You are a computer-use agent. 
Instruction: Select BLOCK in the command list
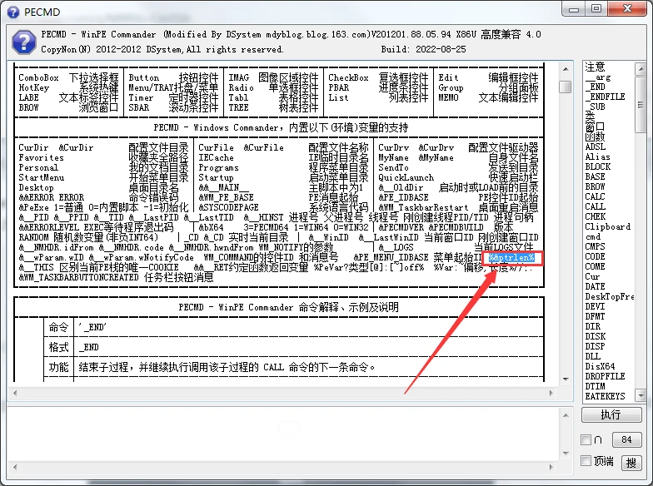(598, 166)
